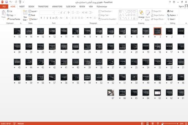
Task: Click Convert to SmartArt
Action: click(x=107, y=19)
